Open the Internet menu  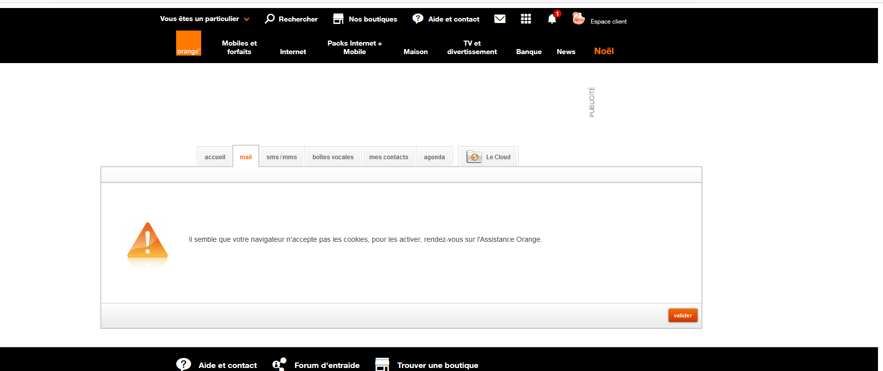[x=293, y=52]
